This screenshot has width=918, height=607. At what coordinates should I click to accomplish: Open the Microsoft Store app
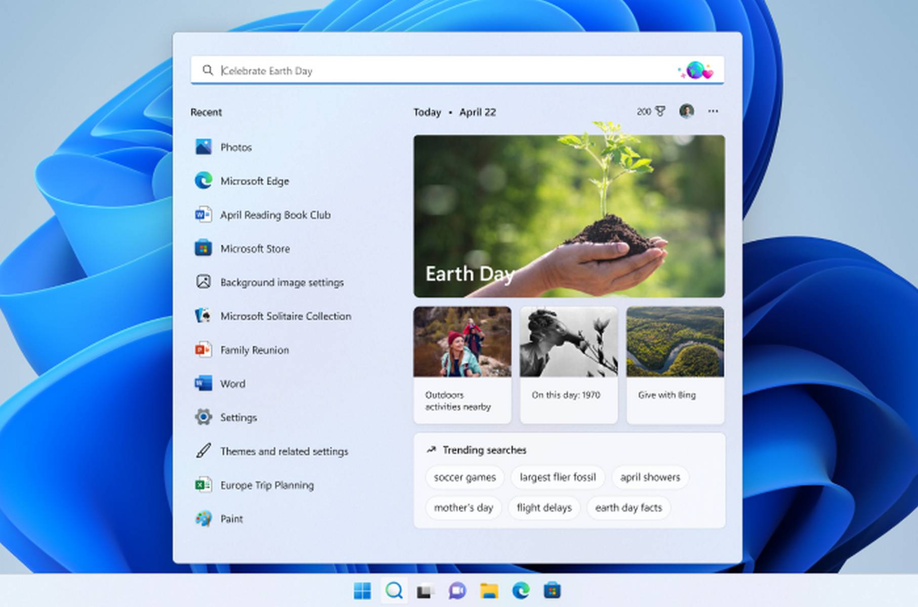click(x=255, y=248)
